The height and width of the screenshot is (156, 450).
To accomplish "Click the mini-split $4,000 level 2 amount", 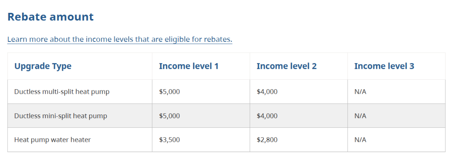I will [x=267, y=116].
